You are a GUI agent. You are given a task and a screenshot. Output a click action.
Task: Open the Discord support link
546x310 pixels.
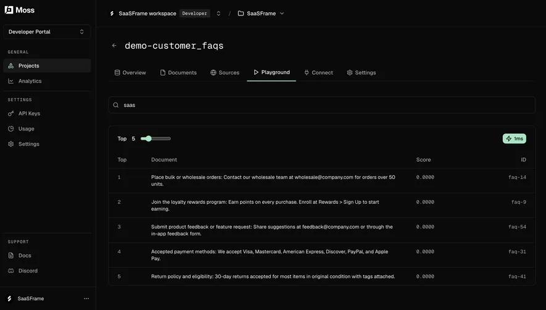47,270
